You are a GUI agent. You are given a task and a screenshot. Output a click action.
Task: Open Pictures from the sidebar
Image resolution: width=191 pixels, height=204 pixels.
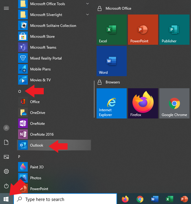click(6, 157)
